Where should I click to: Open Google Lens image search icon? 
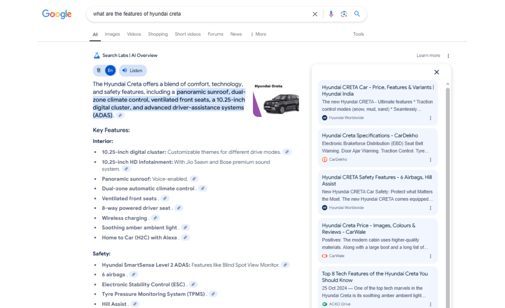tap(344, 14)
